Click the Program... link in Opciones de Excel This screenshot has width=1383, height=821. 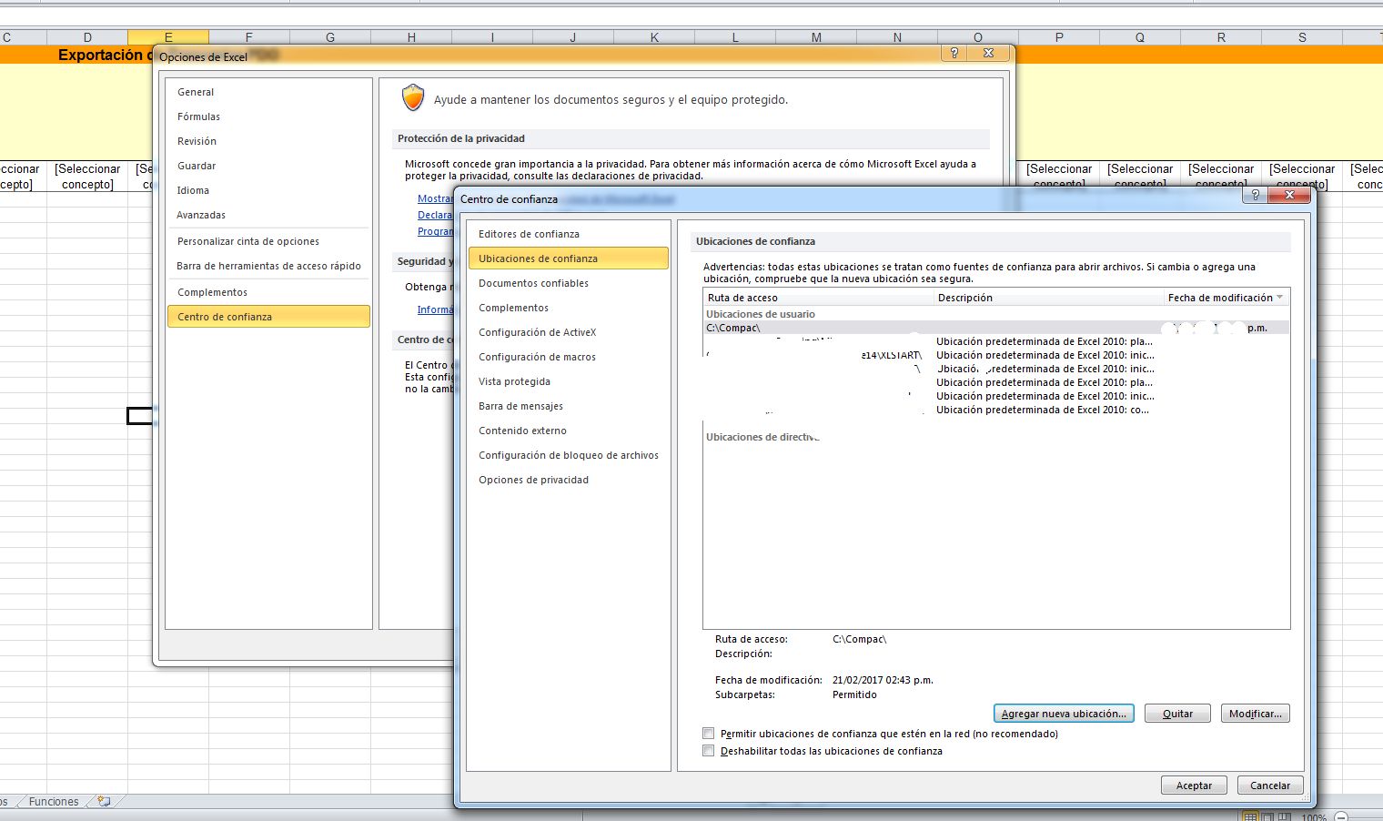(435, 231)
